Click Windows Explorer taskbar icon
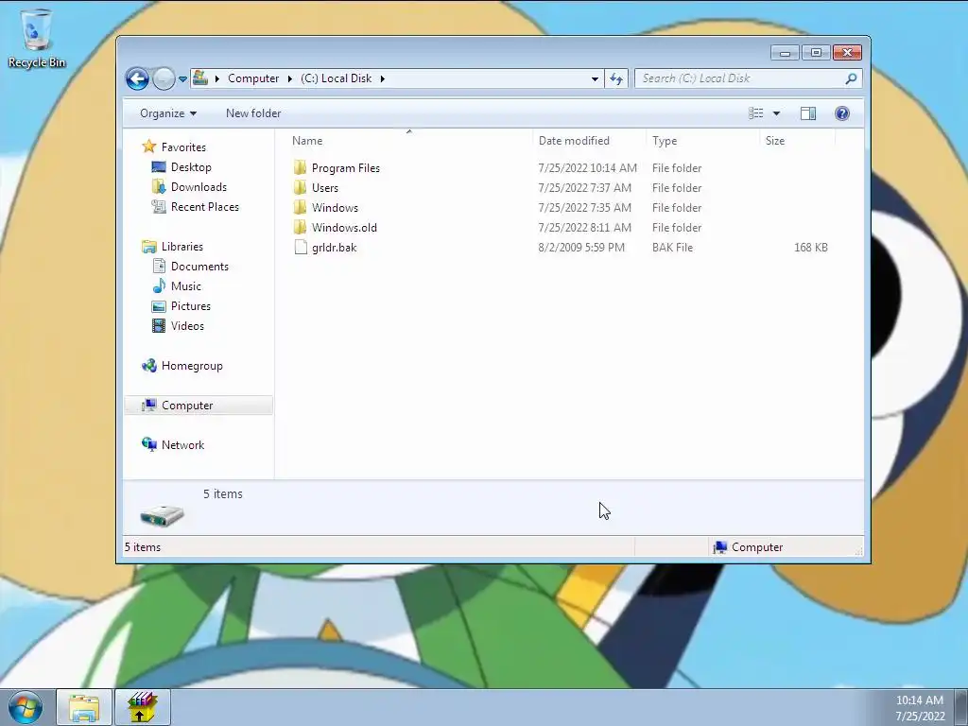Viewport: 968px width, 726px height. point(84,707)
